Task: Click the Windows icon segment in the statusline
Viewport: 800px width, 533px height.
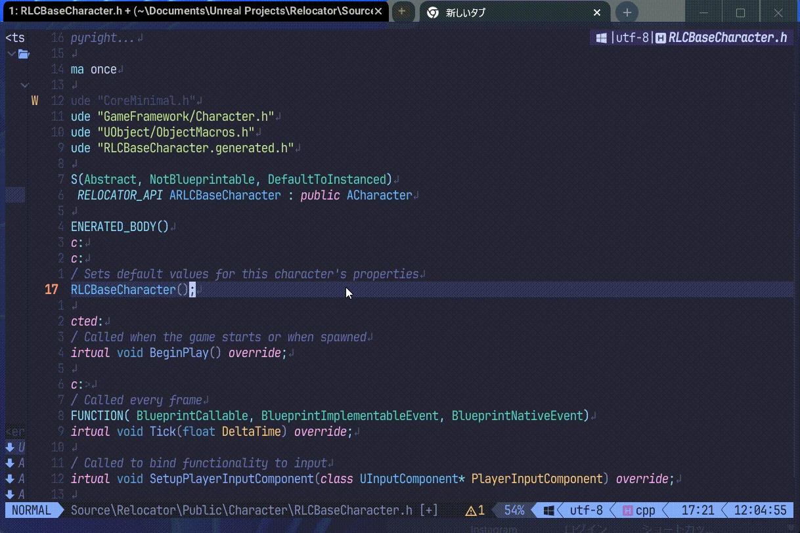Action: point(548,510)
